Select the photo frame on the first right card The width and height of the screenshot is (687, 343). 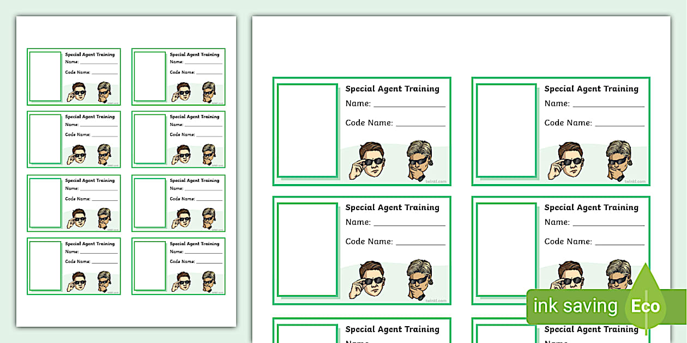click(x=308, y=131)
